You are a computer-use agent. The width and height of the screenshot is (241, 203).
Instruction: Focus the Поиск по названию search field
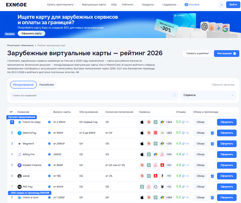[x=94, y=95]
